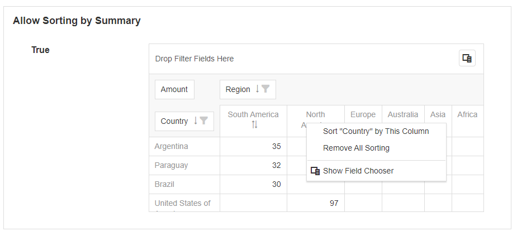
Task: Click the Drop Filter Fields Here area
Action: click(x=195, y=59)
